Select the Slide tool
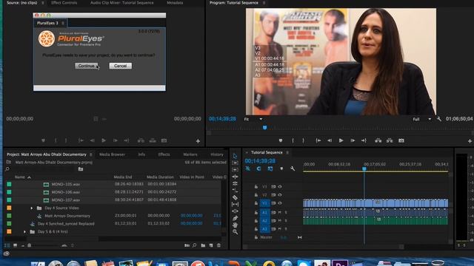Image resolution: width=474 pixels, height=266 pixels. coord(235,211)
